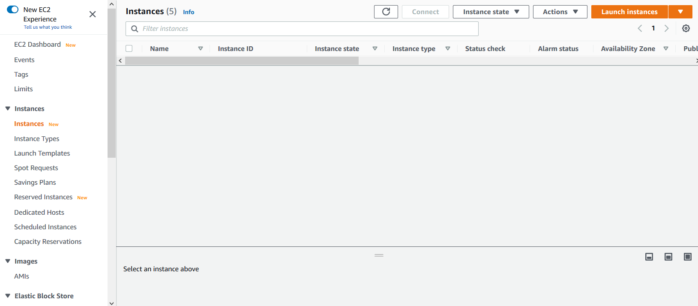This screenshot has height=306, width=698.
Task: Click left arrow of horizontal scrollbar
Action: click(x=120, y=61)
